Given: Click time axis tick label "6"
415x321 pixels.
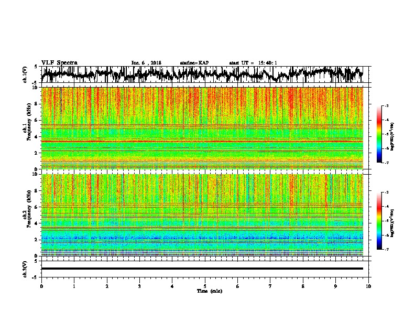Looking at the screenshot, I should coord(238,286).
